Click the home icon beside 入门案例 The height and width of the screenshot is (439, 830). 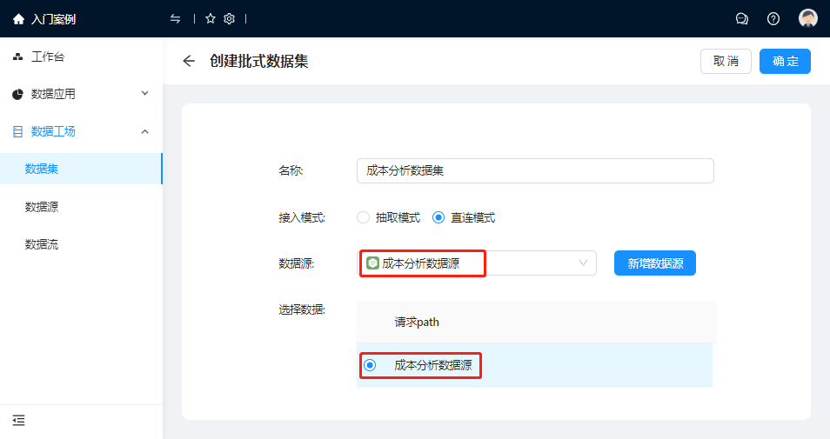tap(18, 19)
